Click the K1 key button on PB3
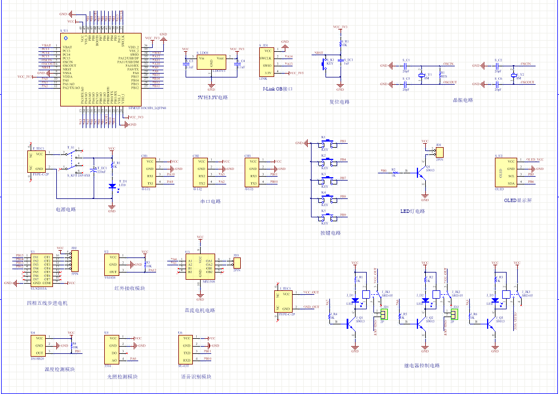This screenshot has width=559, height=394. (328, 144)
